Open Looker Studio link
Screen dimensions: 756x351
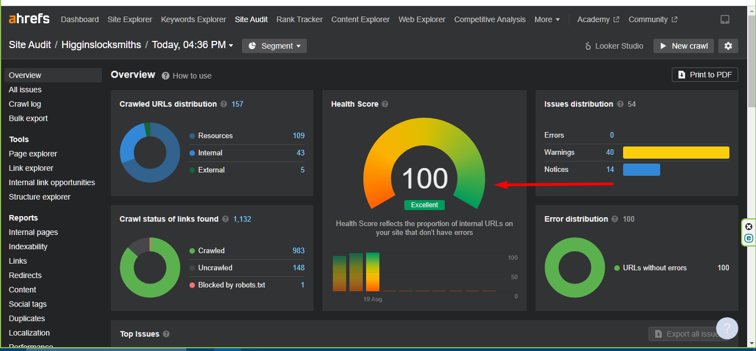click(614, 46)
